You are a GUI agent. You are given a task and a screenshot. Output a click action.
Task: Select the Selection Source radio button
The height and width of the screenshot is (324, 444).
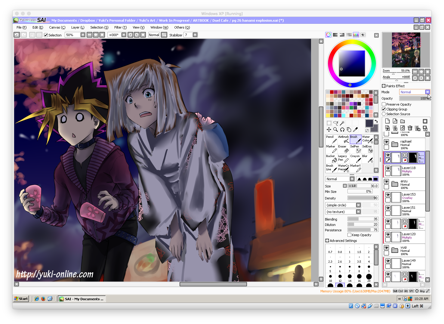(x=384, y=114)
